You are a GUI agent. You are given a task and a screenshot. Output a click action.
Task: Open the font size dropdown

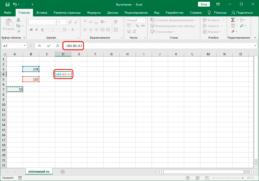click(65, 22)
